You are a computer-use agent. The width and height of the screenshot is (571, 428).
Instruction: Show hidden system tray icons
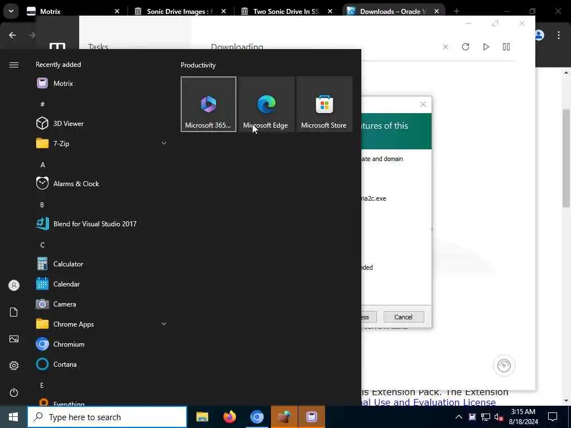tap(459, 417)
